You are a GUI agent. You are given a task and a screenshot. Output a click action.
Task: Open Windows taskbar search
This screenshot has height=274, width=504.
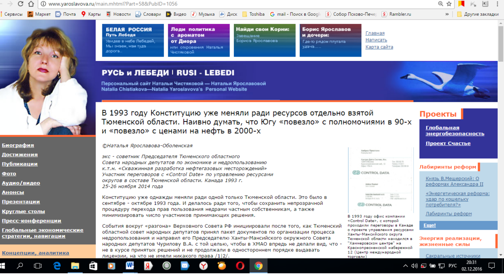(x=20, y=266)
